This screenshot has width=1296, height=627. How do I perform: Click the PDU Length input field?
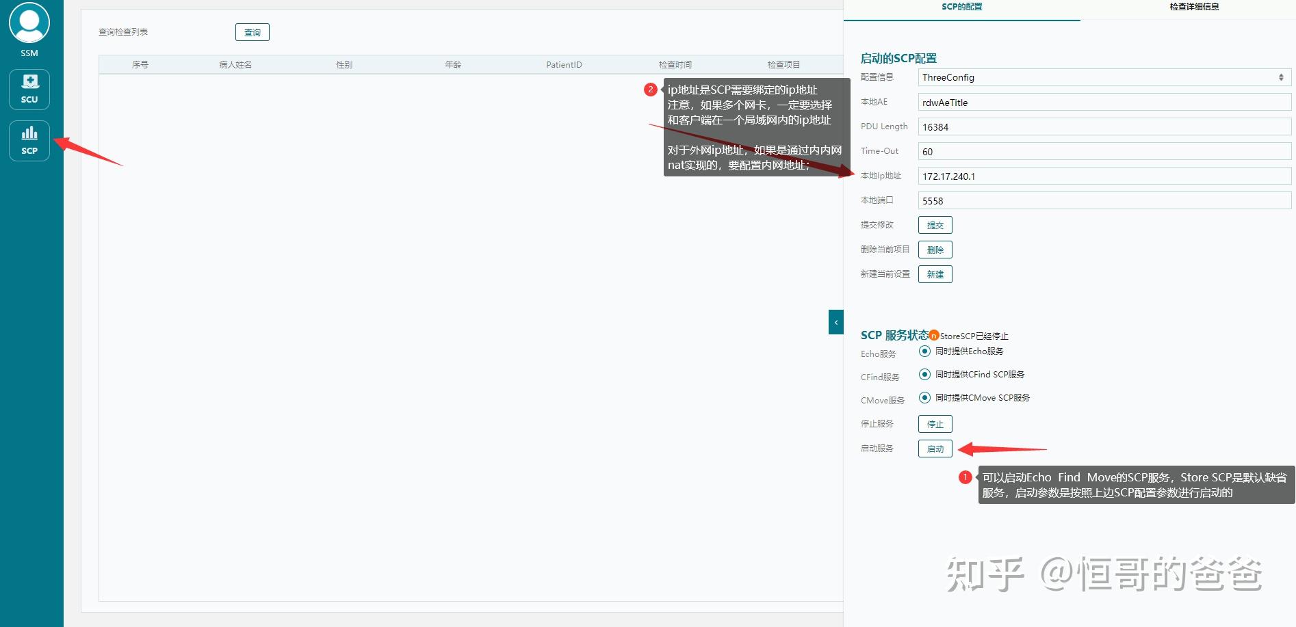1104,127
